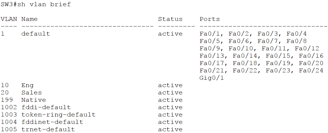Click the Ports column header
This screenshot has height=133, width=328.
[210, 19]
